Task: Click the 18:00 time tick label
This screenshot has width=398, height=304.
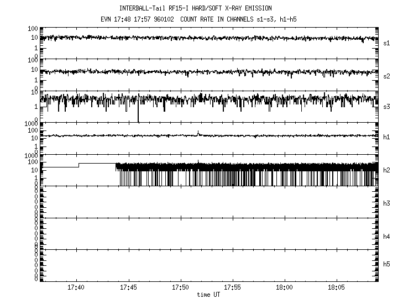Action: (x=284, y=288)
